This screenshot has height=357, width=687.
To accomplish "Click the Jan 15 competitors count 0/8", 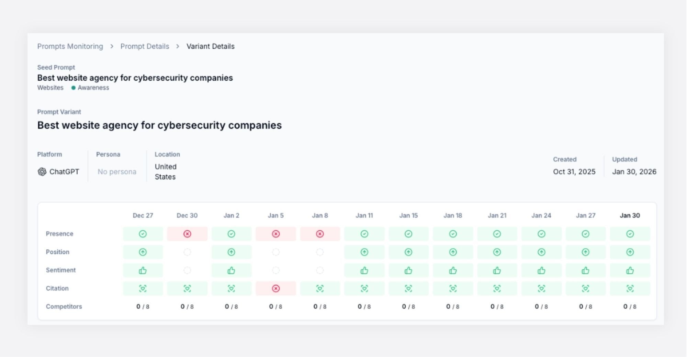I will pyautogui.click(x=408, y=307).
